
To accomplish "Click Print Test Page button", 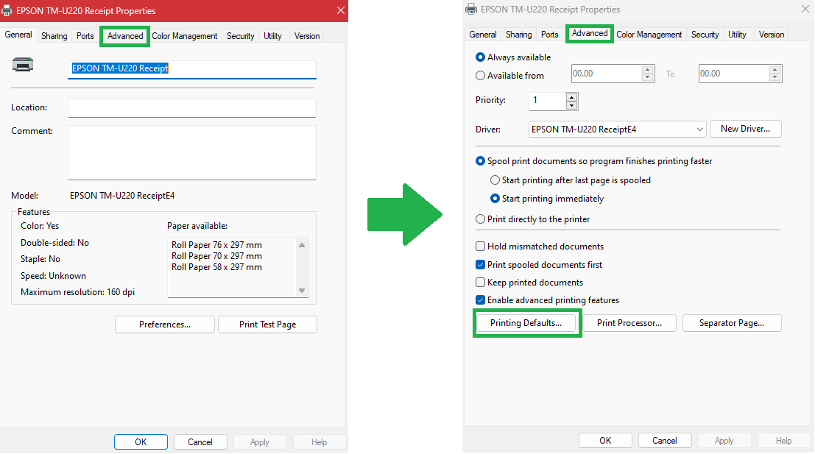I will pos(268,324).
